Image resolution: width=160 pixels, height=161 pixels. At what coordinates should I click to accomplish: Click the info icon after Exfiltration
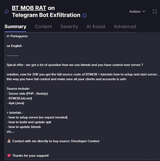pyautogui.click(x=84, y=16)
